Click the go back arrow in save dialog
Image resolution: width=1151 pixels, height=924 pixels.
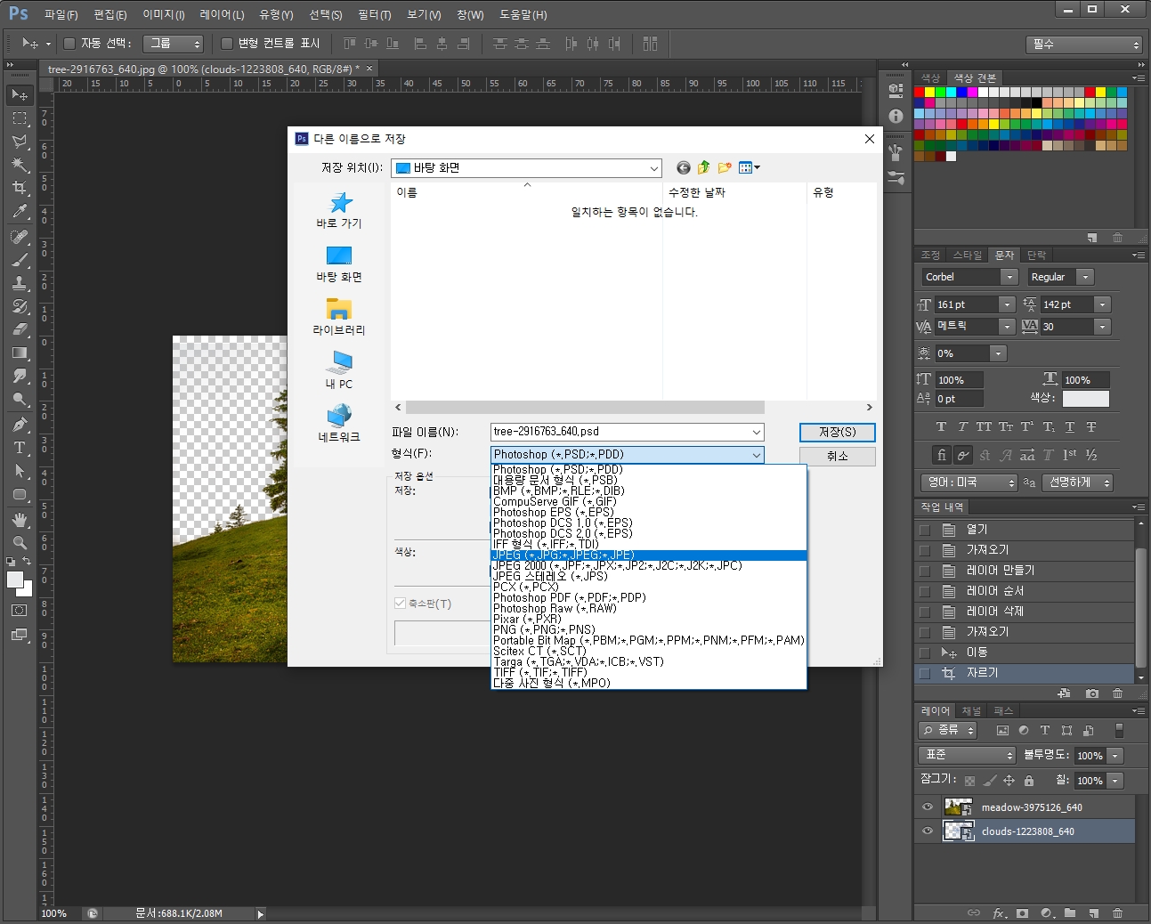pyautogui.click(x=684, y=167)
